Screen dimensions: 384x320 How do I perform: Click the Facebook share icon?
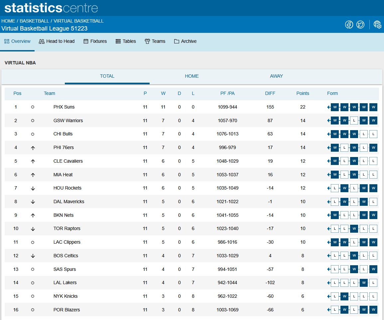tap(349, 25)
